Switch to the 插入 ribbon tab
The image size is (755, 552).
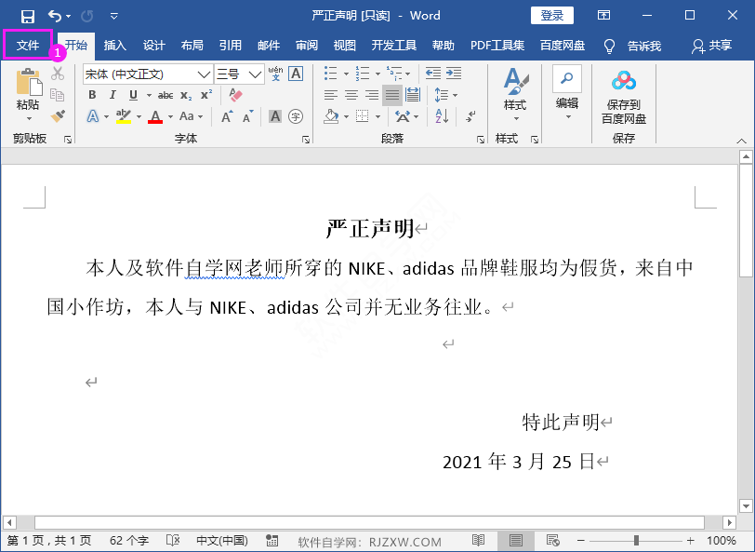114,44
